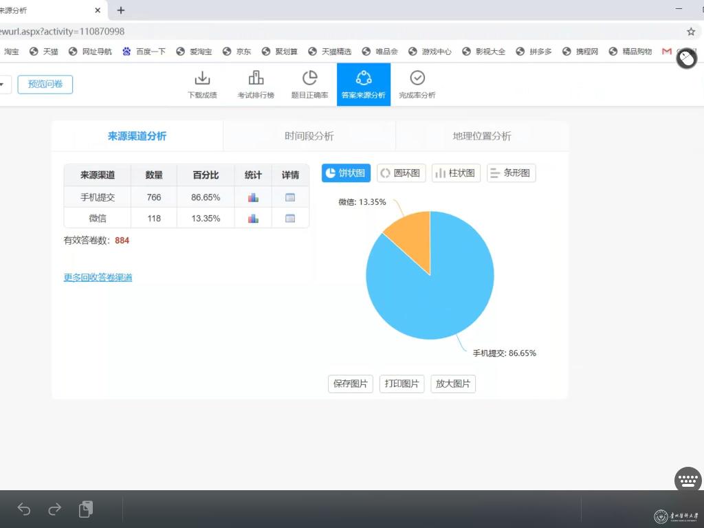Open 题目正确率 pie icon

[309, 78]
